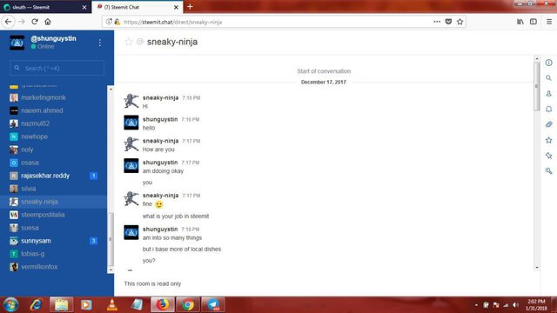This screenshot has width=557, height=313.
Task: Open tobias-g conversation
Action: (53, 254)
